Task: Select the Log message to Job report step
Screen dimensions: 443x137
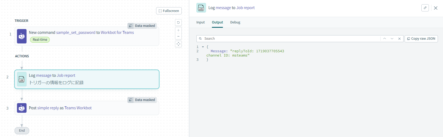Action: tap(87, 79)
